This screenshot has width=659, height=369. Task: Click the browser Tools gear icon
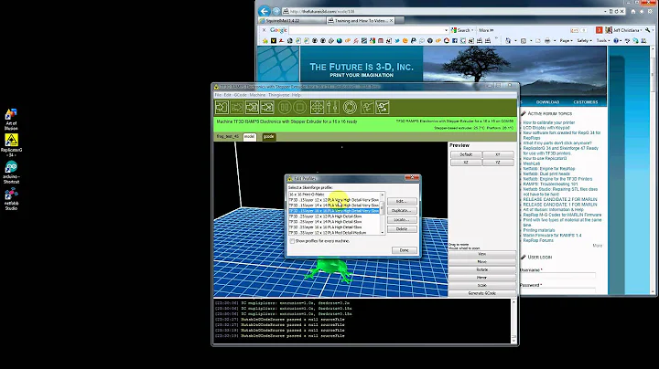coord(649,12)
